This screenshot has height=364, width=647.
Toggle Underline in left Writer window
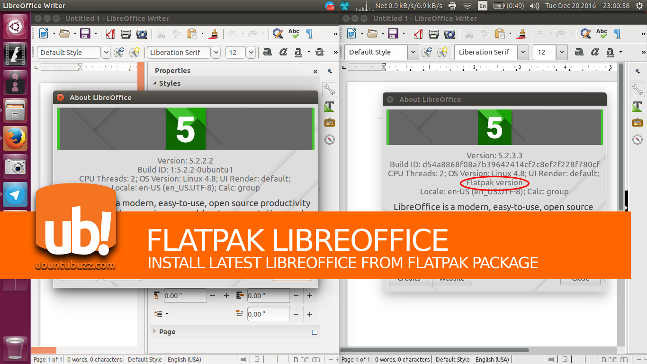point(298,52)
